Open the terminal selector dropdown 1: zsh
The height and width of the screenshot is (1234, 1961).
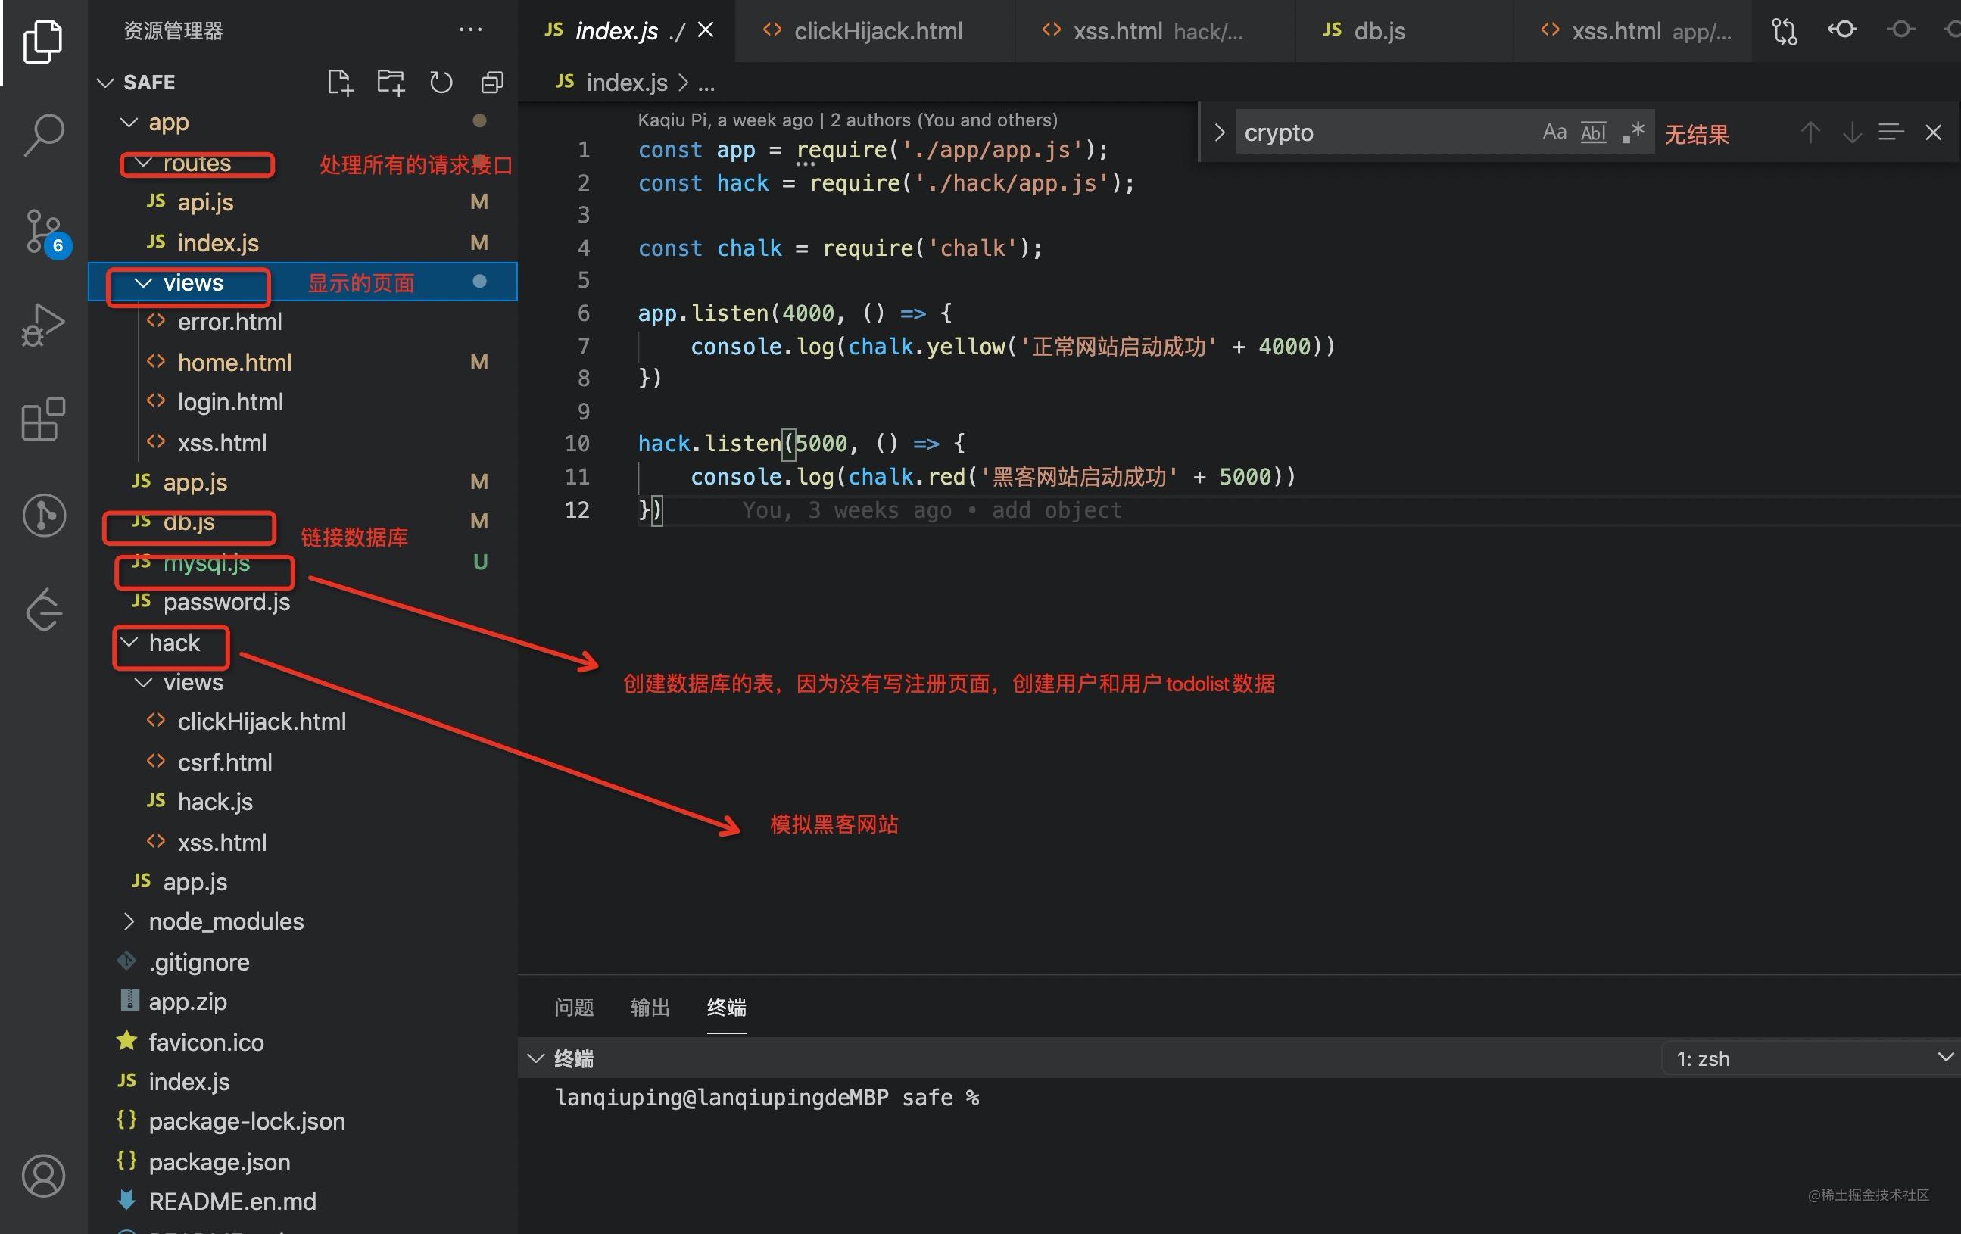1812,1058
